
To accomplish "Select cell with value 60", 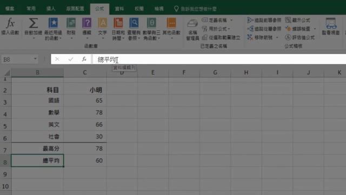I will click(85, 160).
